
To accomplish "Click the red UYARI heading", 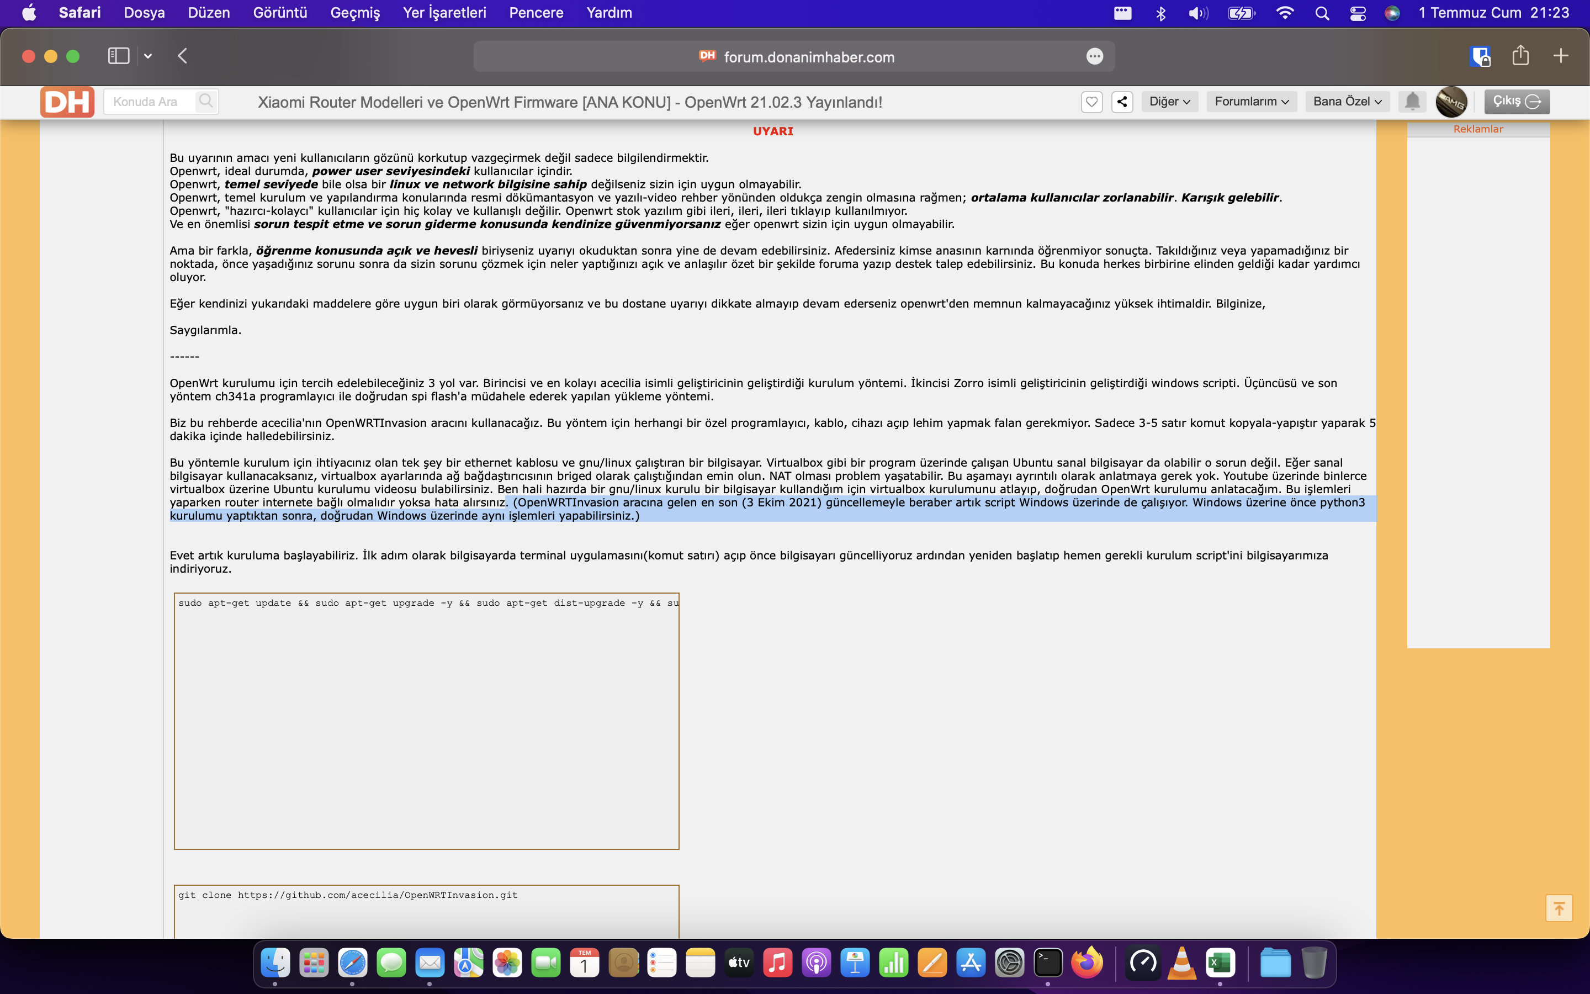I will point(773,131).
